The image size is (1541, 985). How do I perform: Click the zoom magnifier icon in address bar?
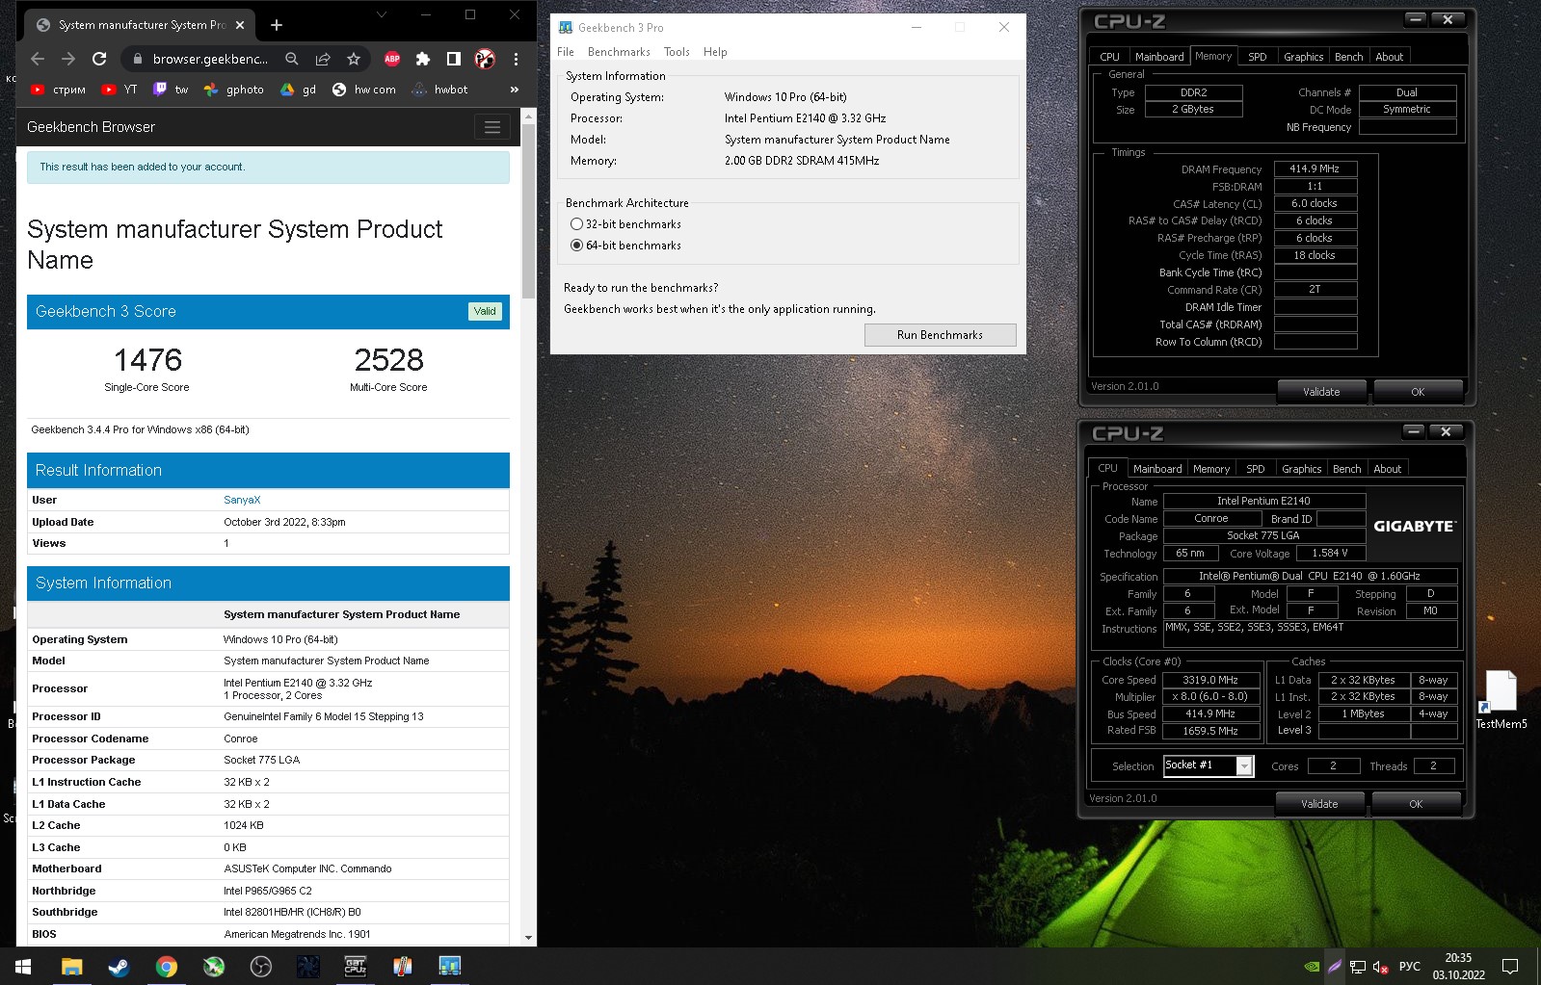point(292,59)
